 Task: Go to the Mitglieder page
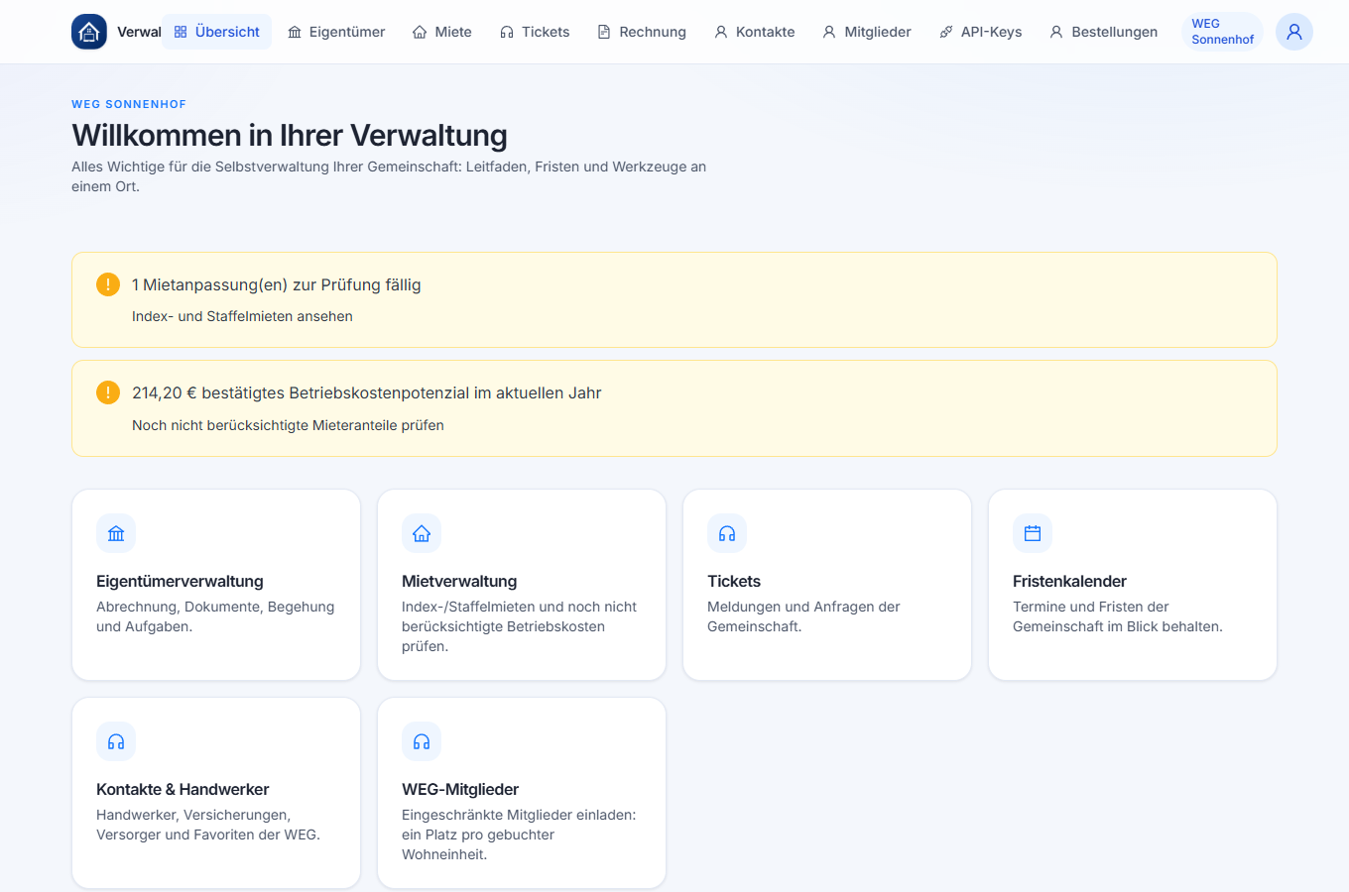tap(867, 32)
